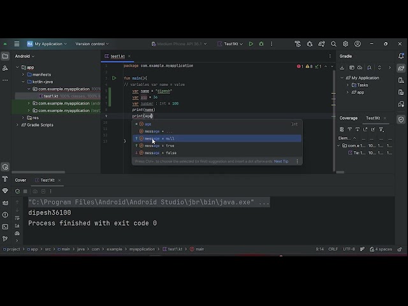Open the Terminal tool window icon
Image resolution: width=408 pixels, height=306 pixels.
pos(5,227)
